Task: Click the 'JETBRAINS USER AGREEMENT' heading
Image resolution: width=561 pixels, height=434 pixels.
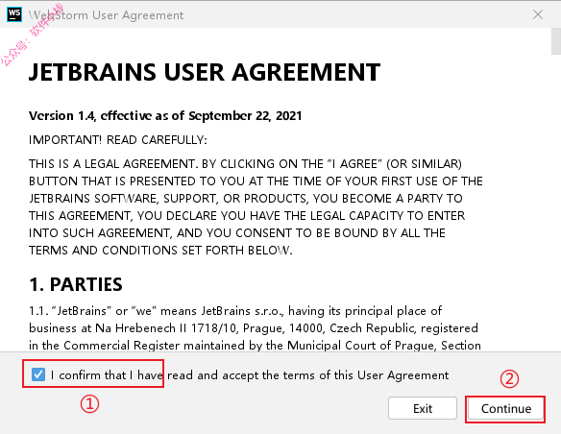Action: pos(205,72)
